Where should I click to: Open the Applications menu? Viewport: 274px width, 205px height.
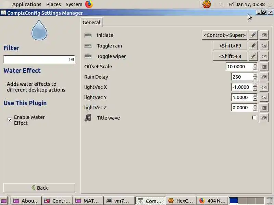(27, 4)
